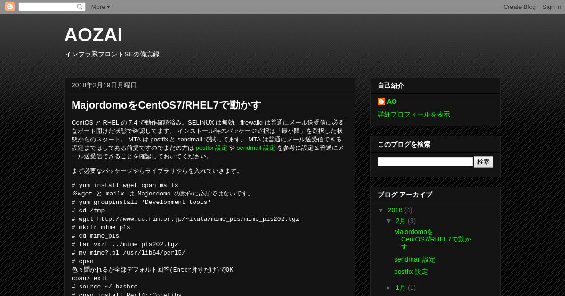Open the 1月 archive link
This screenshot has height=296, width=565.
(x=401, y=288)
